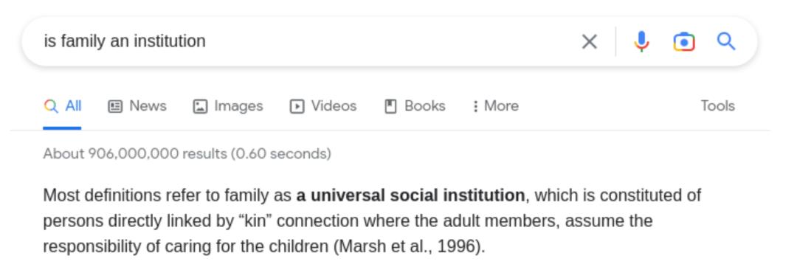Viewport: 797px width, 278px height.
Task: Focus the search box with 'is family an institution'
Action: (305, 41)
